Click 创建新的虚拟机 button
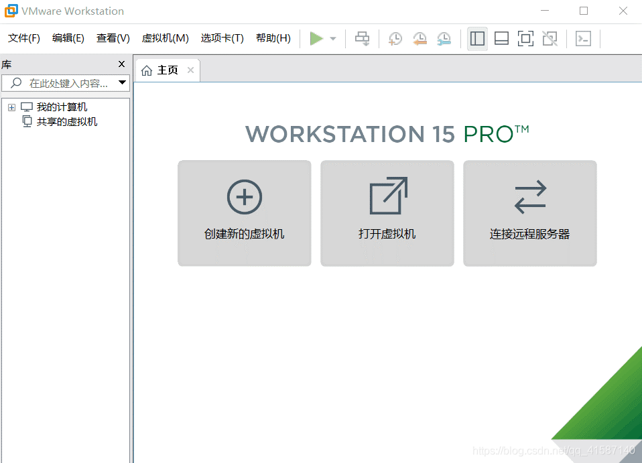 (244, 213)
